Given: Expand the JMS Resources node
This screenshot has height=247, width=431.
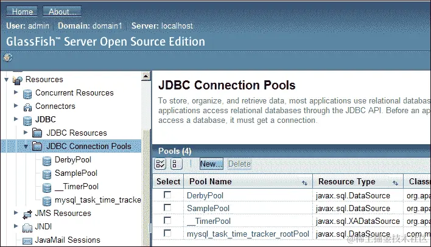Looking at the screenshot, I should click(16, 213).
